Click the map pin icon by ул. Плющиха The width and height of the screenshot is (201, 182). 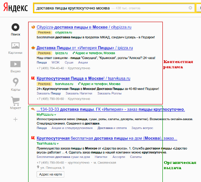[x=38, y=167]
